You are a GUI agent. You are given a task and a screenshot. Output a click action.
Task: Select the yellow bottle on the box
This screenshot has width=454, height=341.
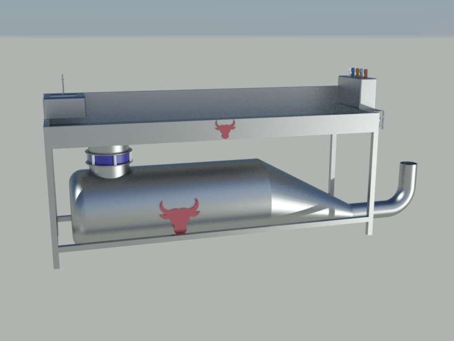[x=358, y=73]
